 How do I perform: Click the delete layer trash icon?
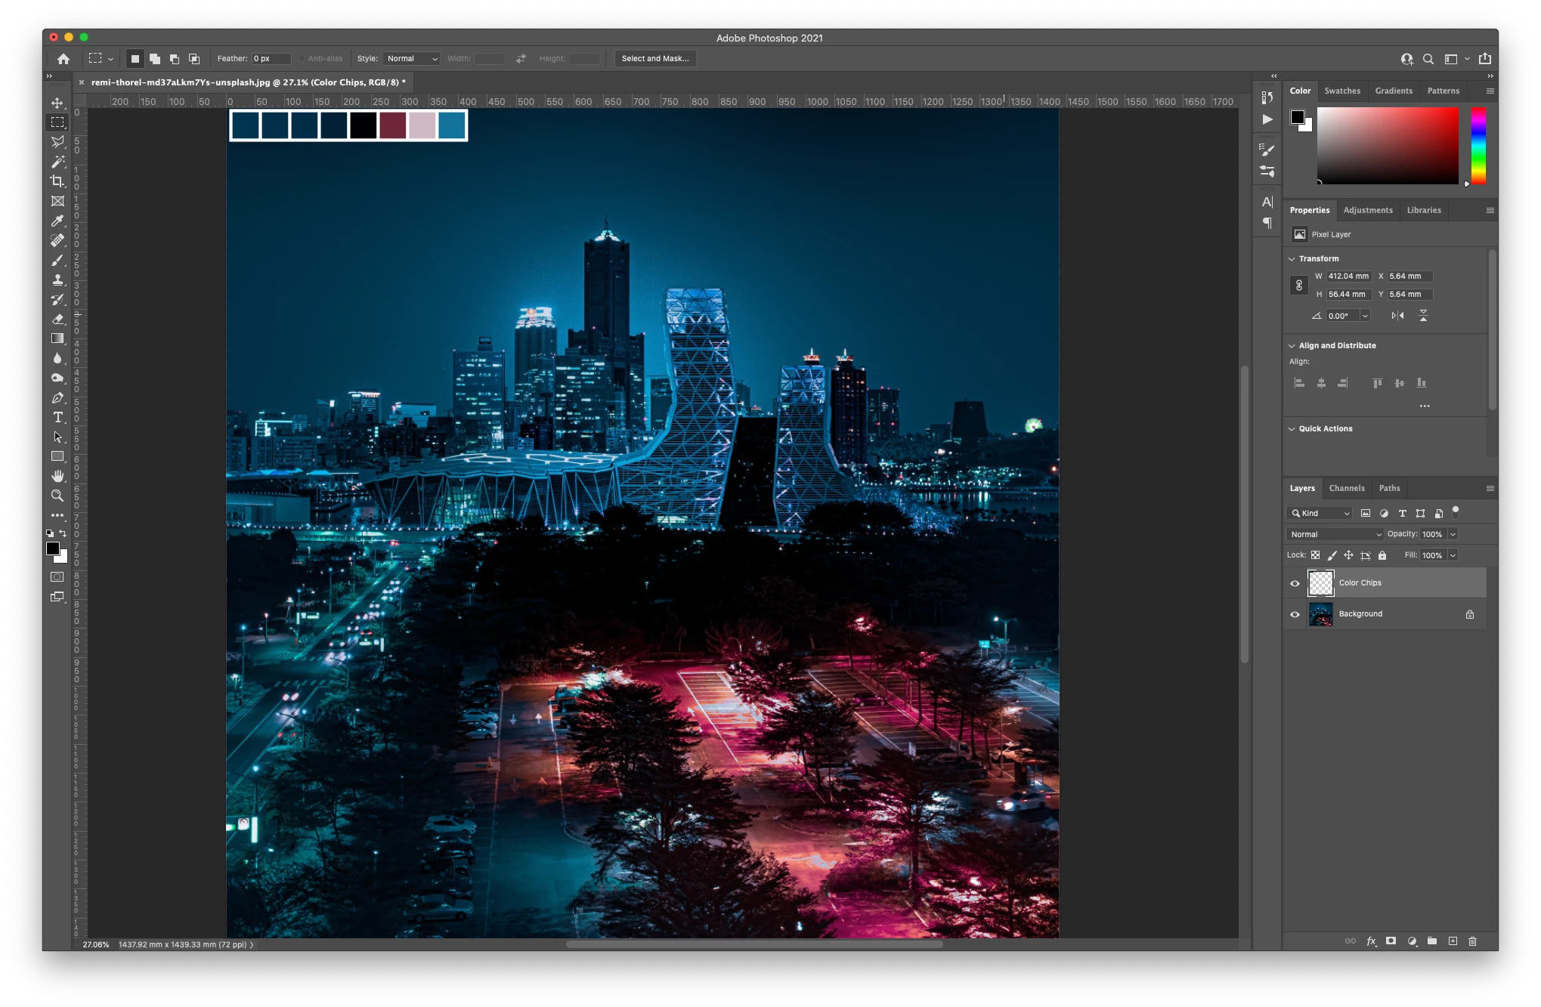pyautogui.click(x=1472, y=941)
